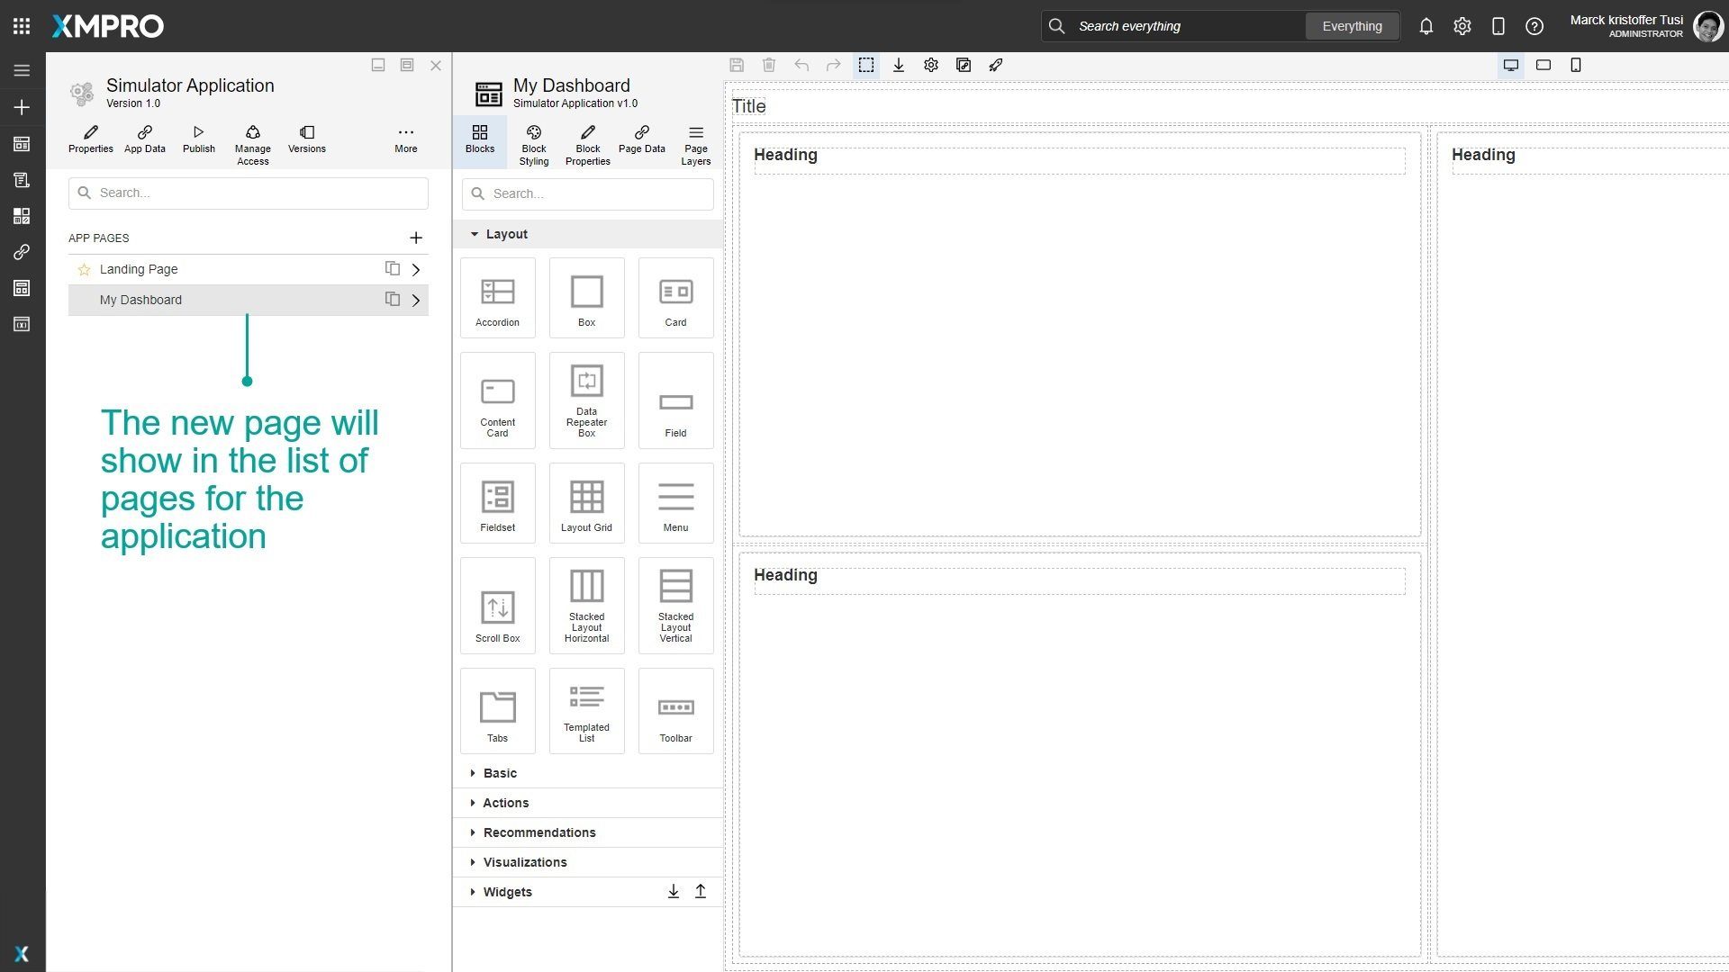Collapse the Layout blocks section
Viewport: 1729px width, 972px height.
pyautogui.click(x=475, y=233)
